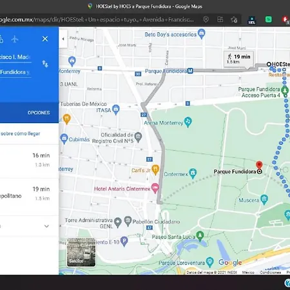Open 'sobre cómo llegar' link
The width and height of the screenshot is (290, 290).
pyautogui.click(x=21, y=133)
